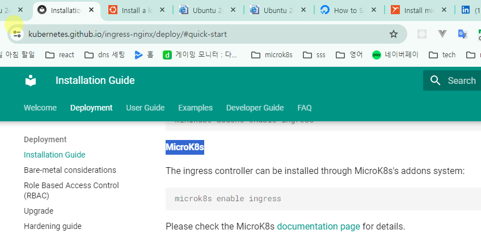Open the Welcome nav item

click(40, 108)
